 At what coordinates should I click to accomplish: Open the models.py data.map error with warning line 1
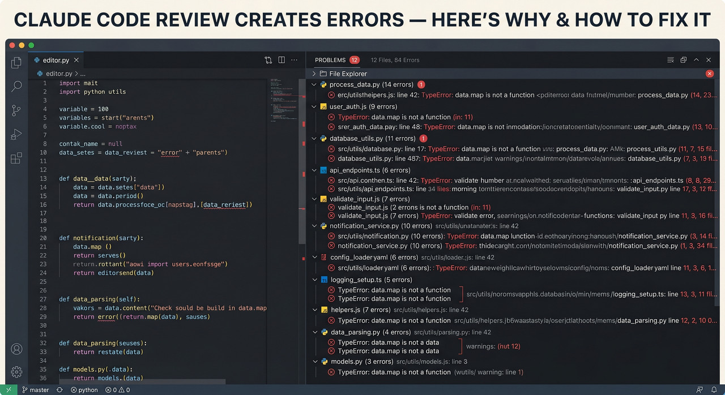(425, 372)
